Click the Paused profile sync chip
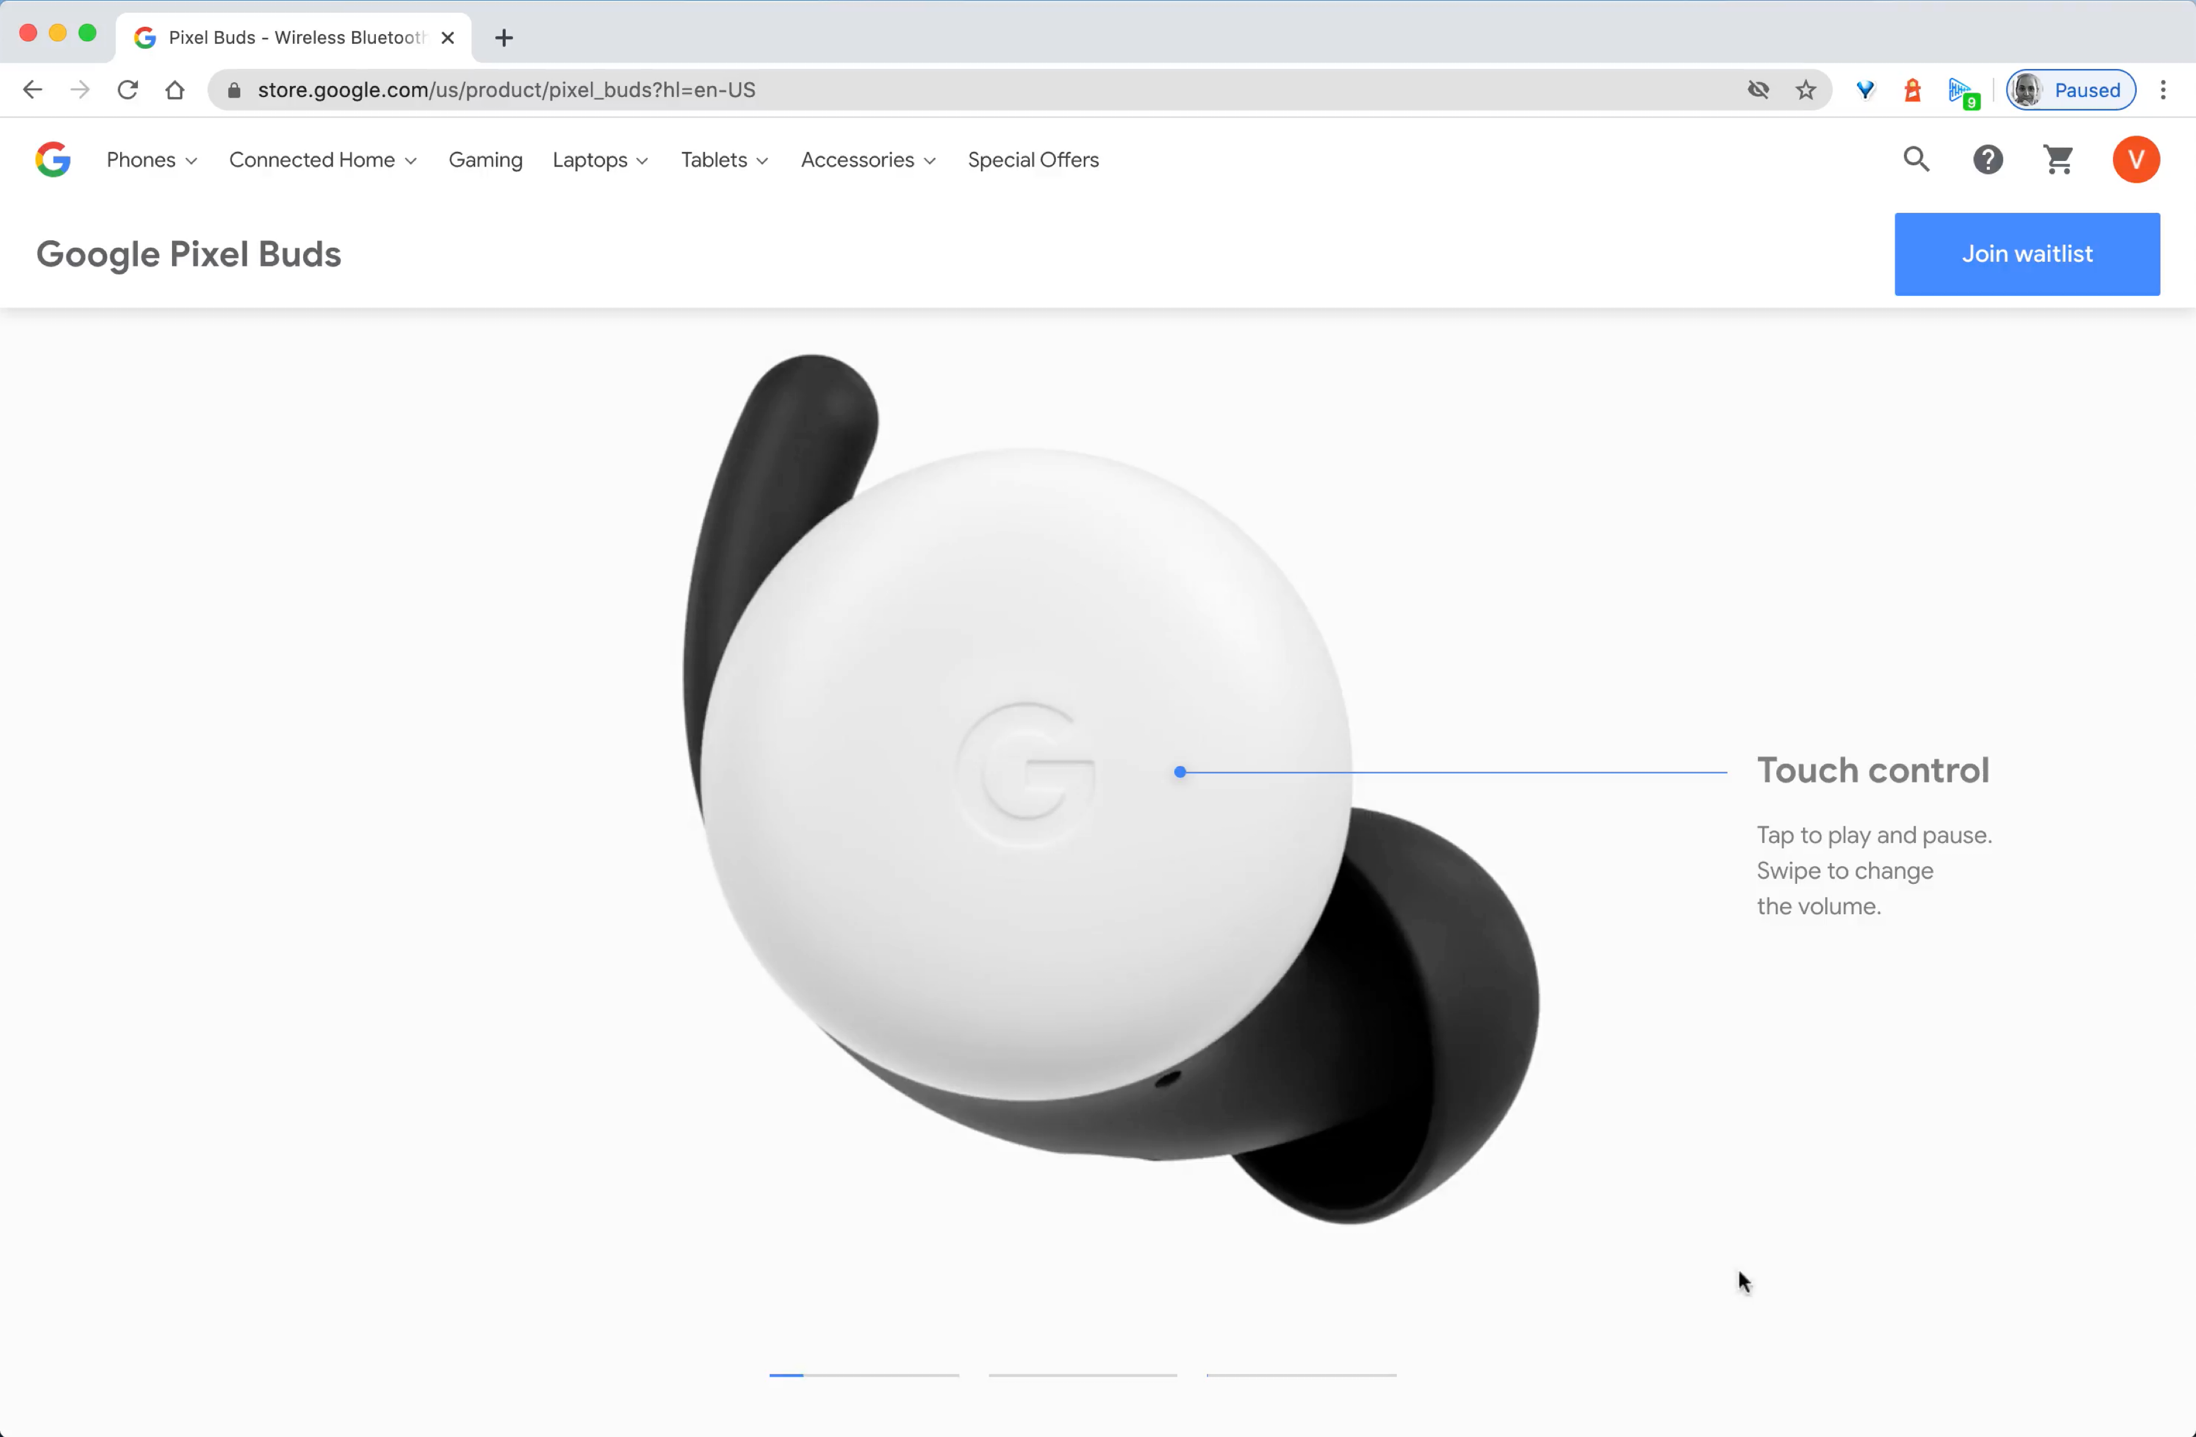The height and width of the screenshot is (1437, 2196). (2070, 90)
